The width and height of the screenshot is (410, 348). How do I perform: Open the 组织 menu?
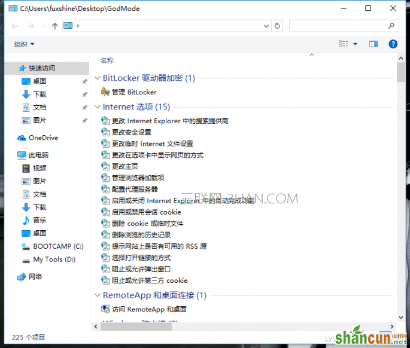click(x=24, y=44)
